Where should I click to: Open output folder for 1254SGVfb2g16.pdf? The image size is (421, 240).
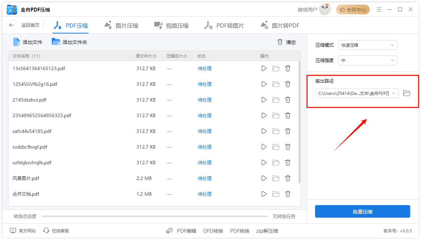276,84
